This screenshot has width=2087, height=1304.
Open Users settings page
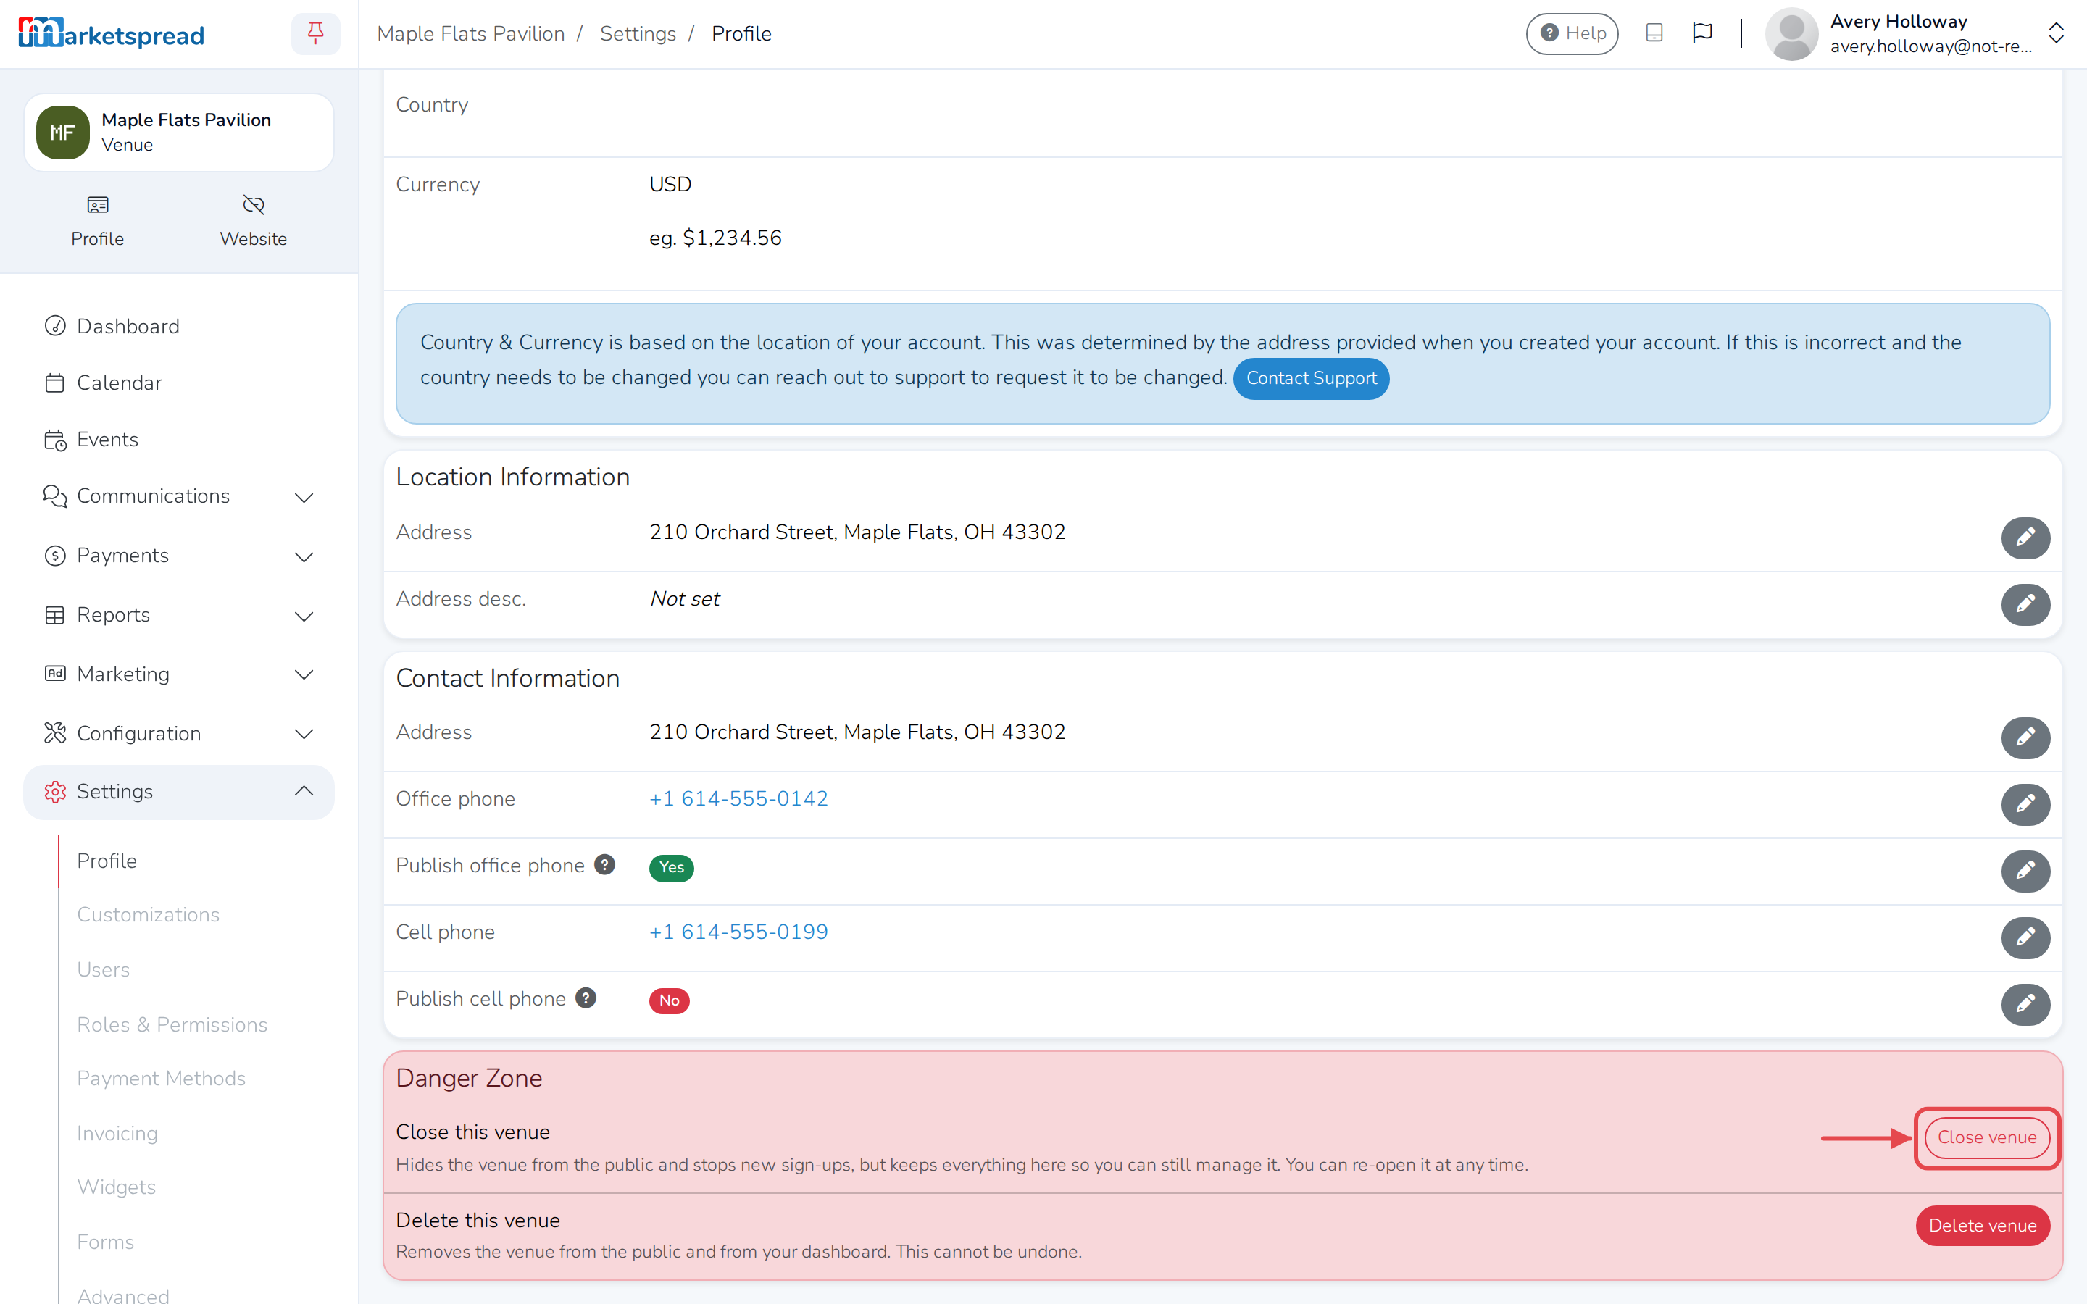[x=104, y=969]
